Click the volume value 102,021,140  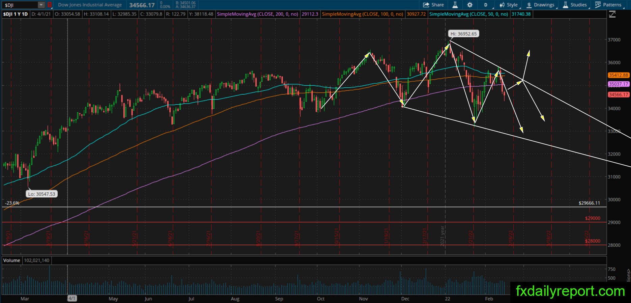[x=36, y=260]
